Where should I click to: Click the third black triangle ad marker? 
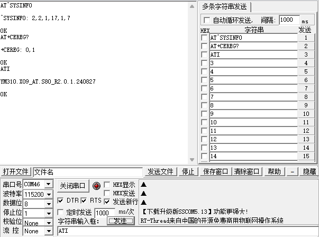click(144, 202)
